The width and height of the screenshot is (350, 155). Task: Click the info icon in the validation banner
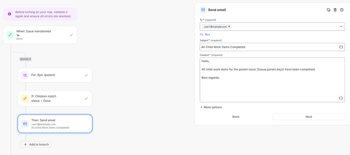point(9,14)
